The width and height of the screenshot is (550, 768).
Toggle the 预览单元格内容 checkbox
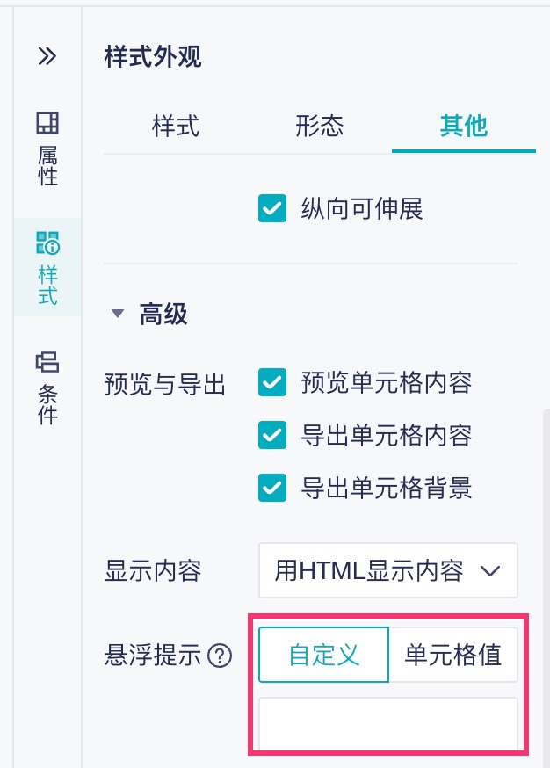click(272, 383)
